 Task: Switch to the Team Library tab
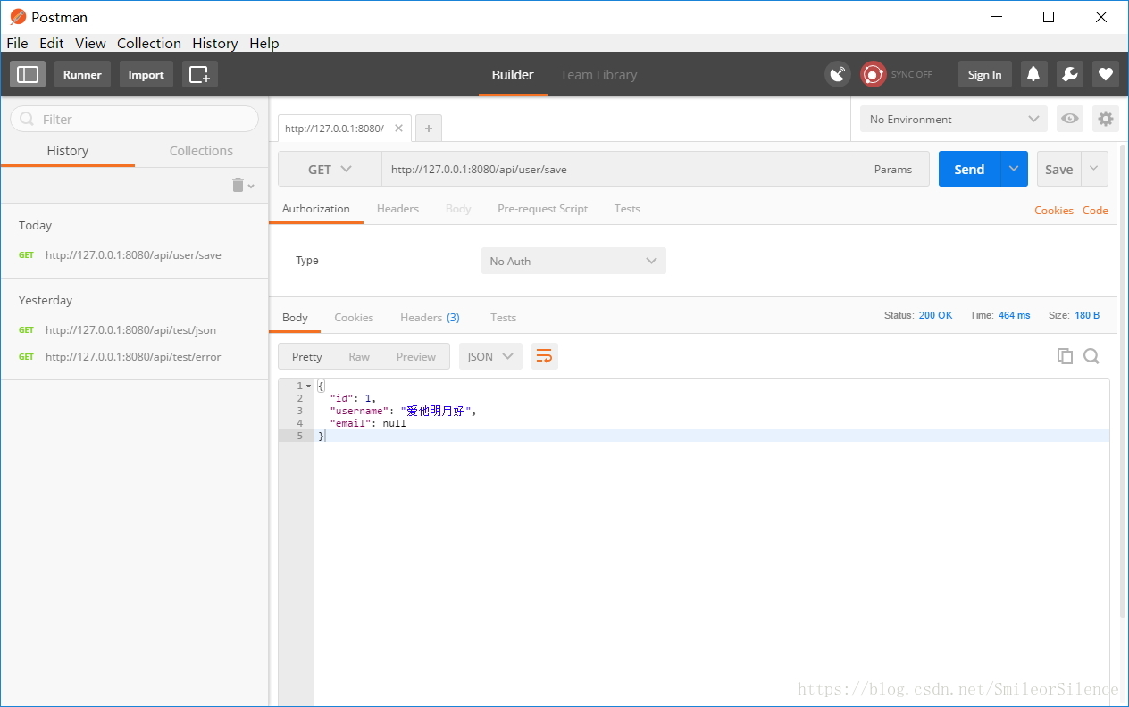598,75
